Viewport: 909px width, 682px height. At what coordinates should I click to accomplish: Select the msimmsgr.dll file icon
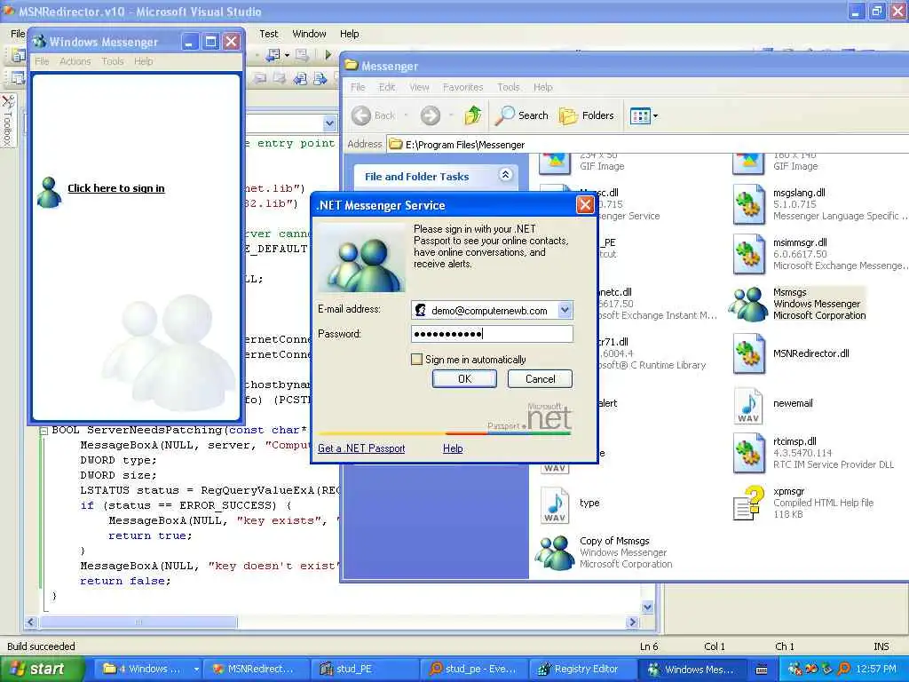click(748, 253)
